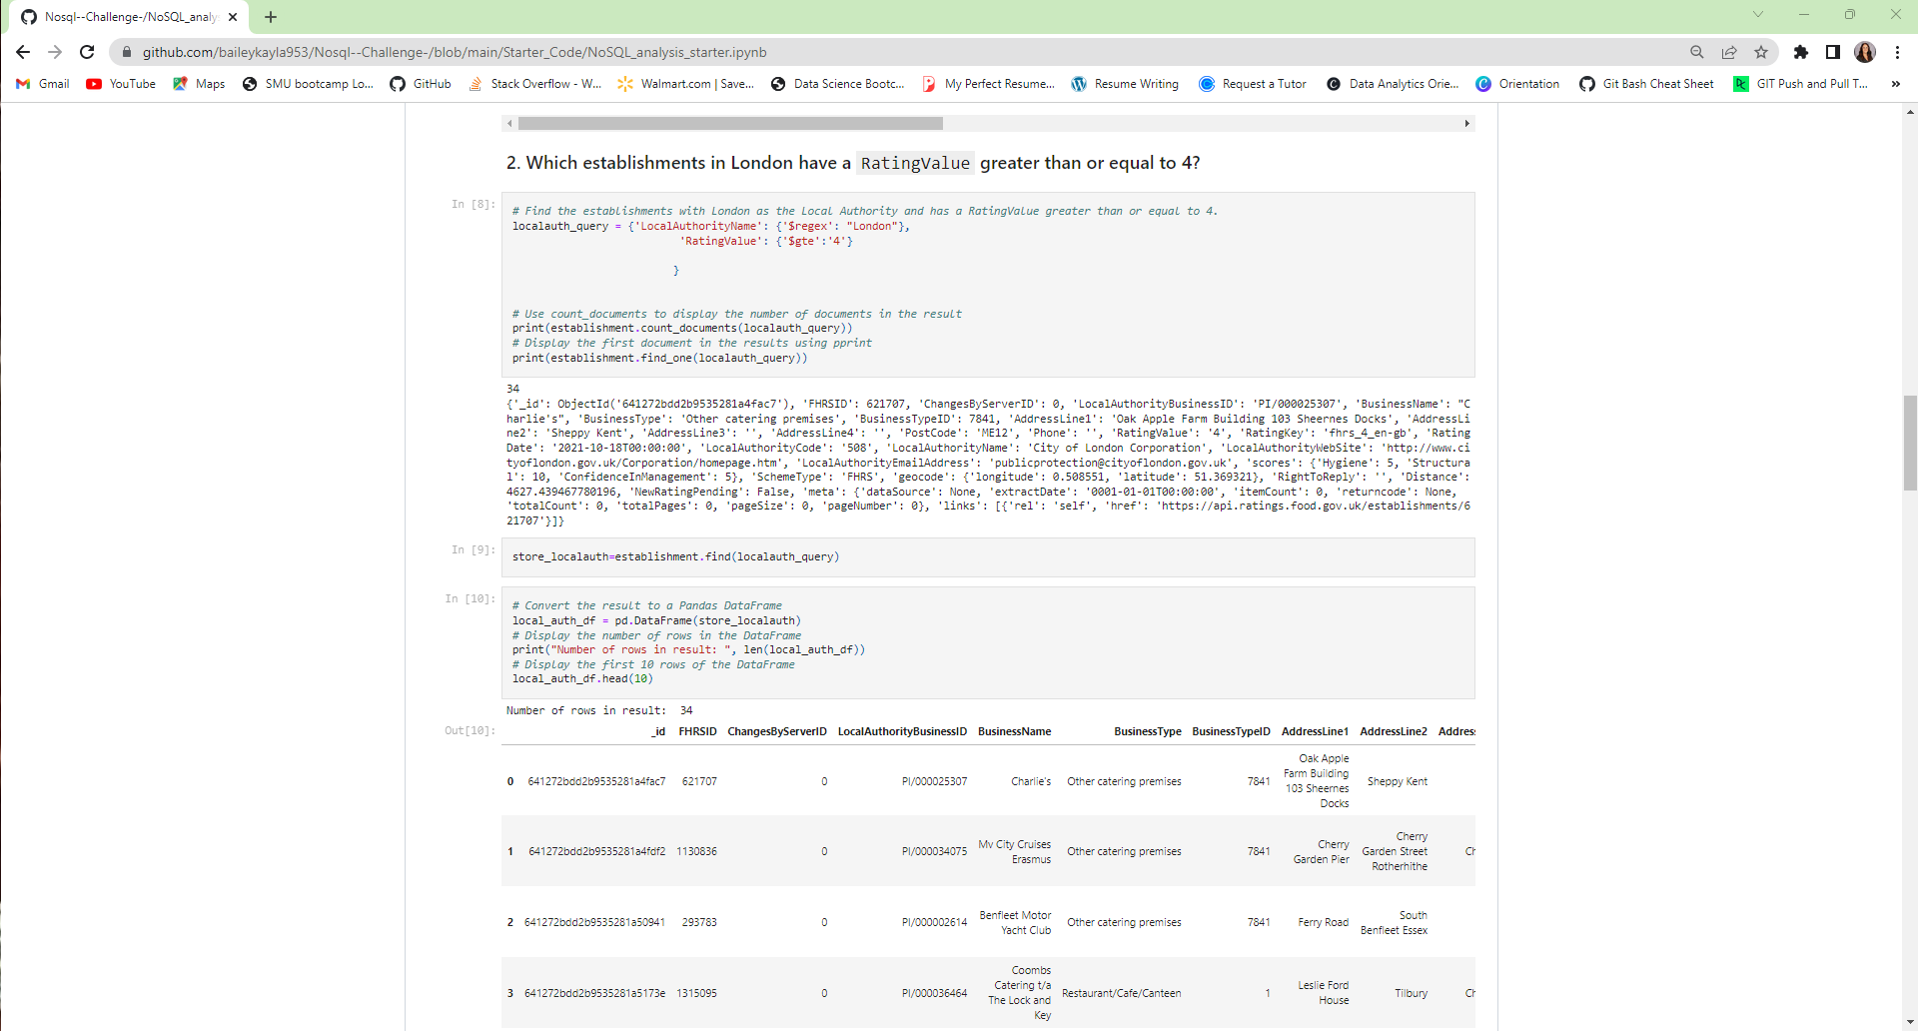Viewport: 1918px width, 1031px height.
Task: Click the horizontal scrollbar above the notebook
Action: (x=729, y=123)
